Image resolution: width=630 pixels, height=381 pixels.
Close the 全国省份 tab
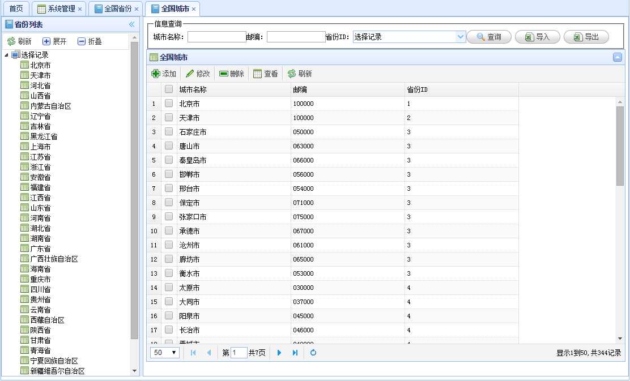click(137, 9)
